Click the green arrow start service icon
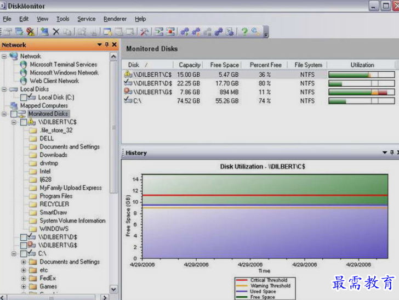The height and width of the screenshot is (300, 399). pyautogui.click(x=159, y=32)
